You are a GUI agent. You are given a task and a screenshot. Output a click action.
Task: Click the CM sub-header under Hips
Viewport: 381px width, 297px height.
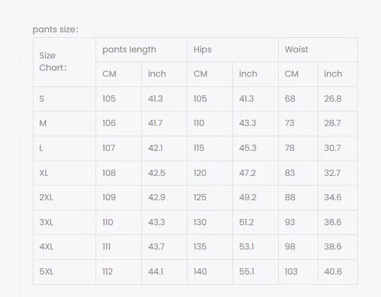click(200, 74)
